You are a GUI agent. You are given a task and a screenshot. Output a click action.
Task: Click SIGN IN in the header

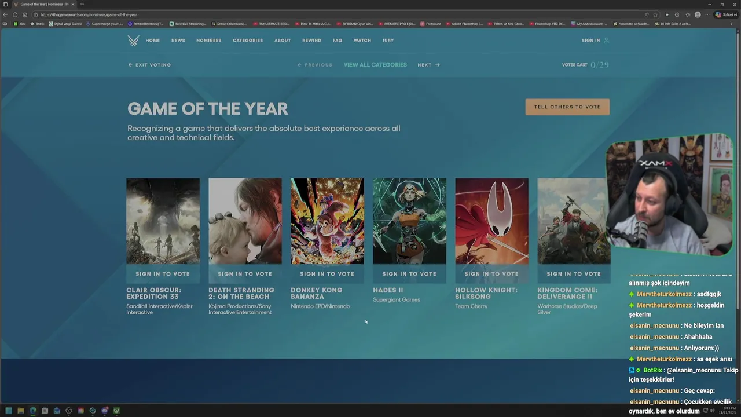tap(595, 41)
